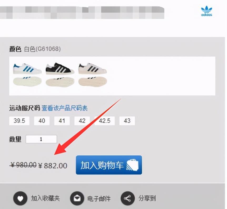Click 电子邮件 text label
227x209 pixels.
[x=99, y=198]
